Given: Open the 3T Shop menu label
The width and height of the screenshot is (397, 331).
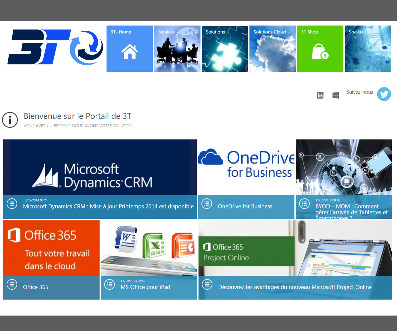Looking at the screenshot, I should (x=309, y=32).
